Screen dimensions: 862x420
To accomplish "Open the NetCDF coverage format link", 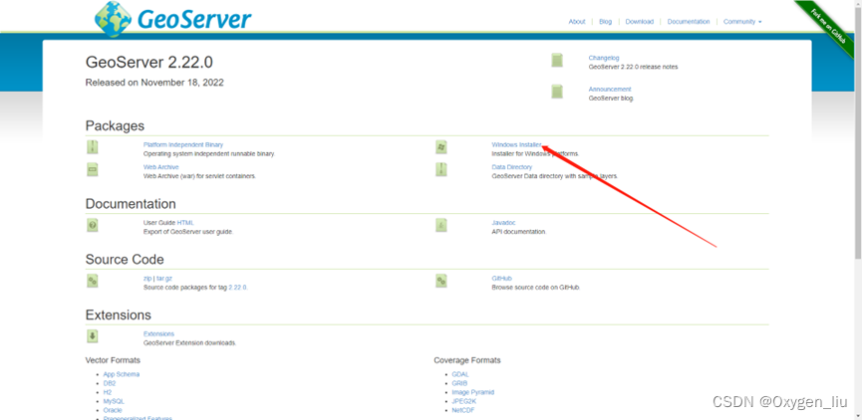I will (x=463, y=410).
